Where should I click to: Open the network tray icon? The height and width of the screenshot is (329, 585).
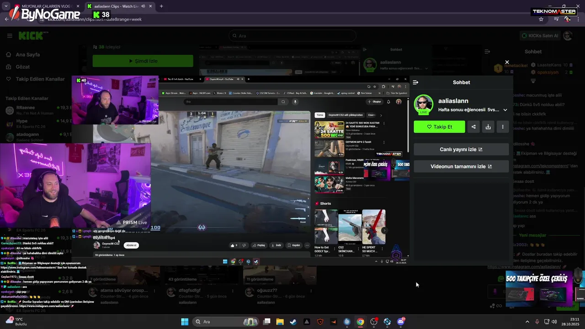547,322
